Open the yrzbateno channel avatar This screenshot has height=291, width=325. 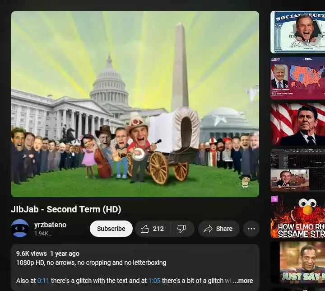pyautogui.click(x=20, y=228)
